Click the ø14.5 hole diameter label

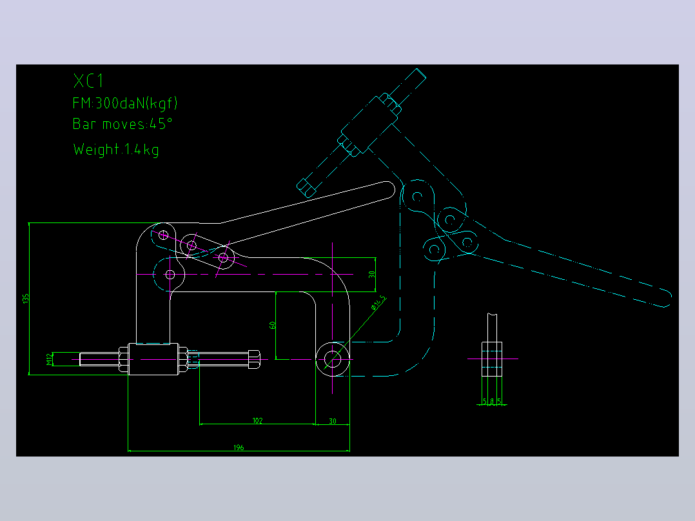click(378, 303)
